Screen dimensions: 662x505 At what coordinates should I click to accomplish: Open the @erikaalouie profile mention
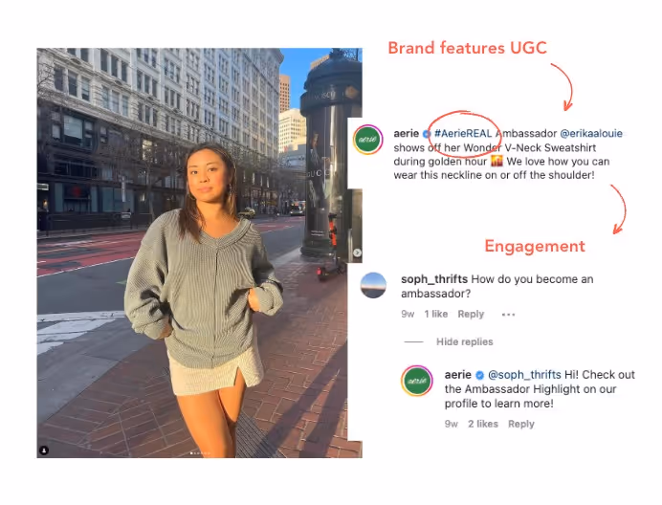pyautogui.click(x=591, y=134)
